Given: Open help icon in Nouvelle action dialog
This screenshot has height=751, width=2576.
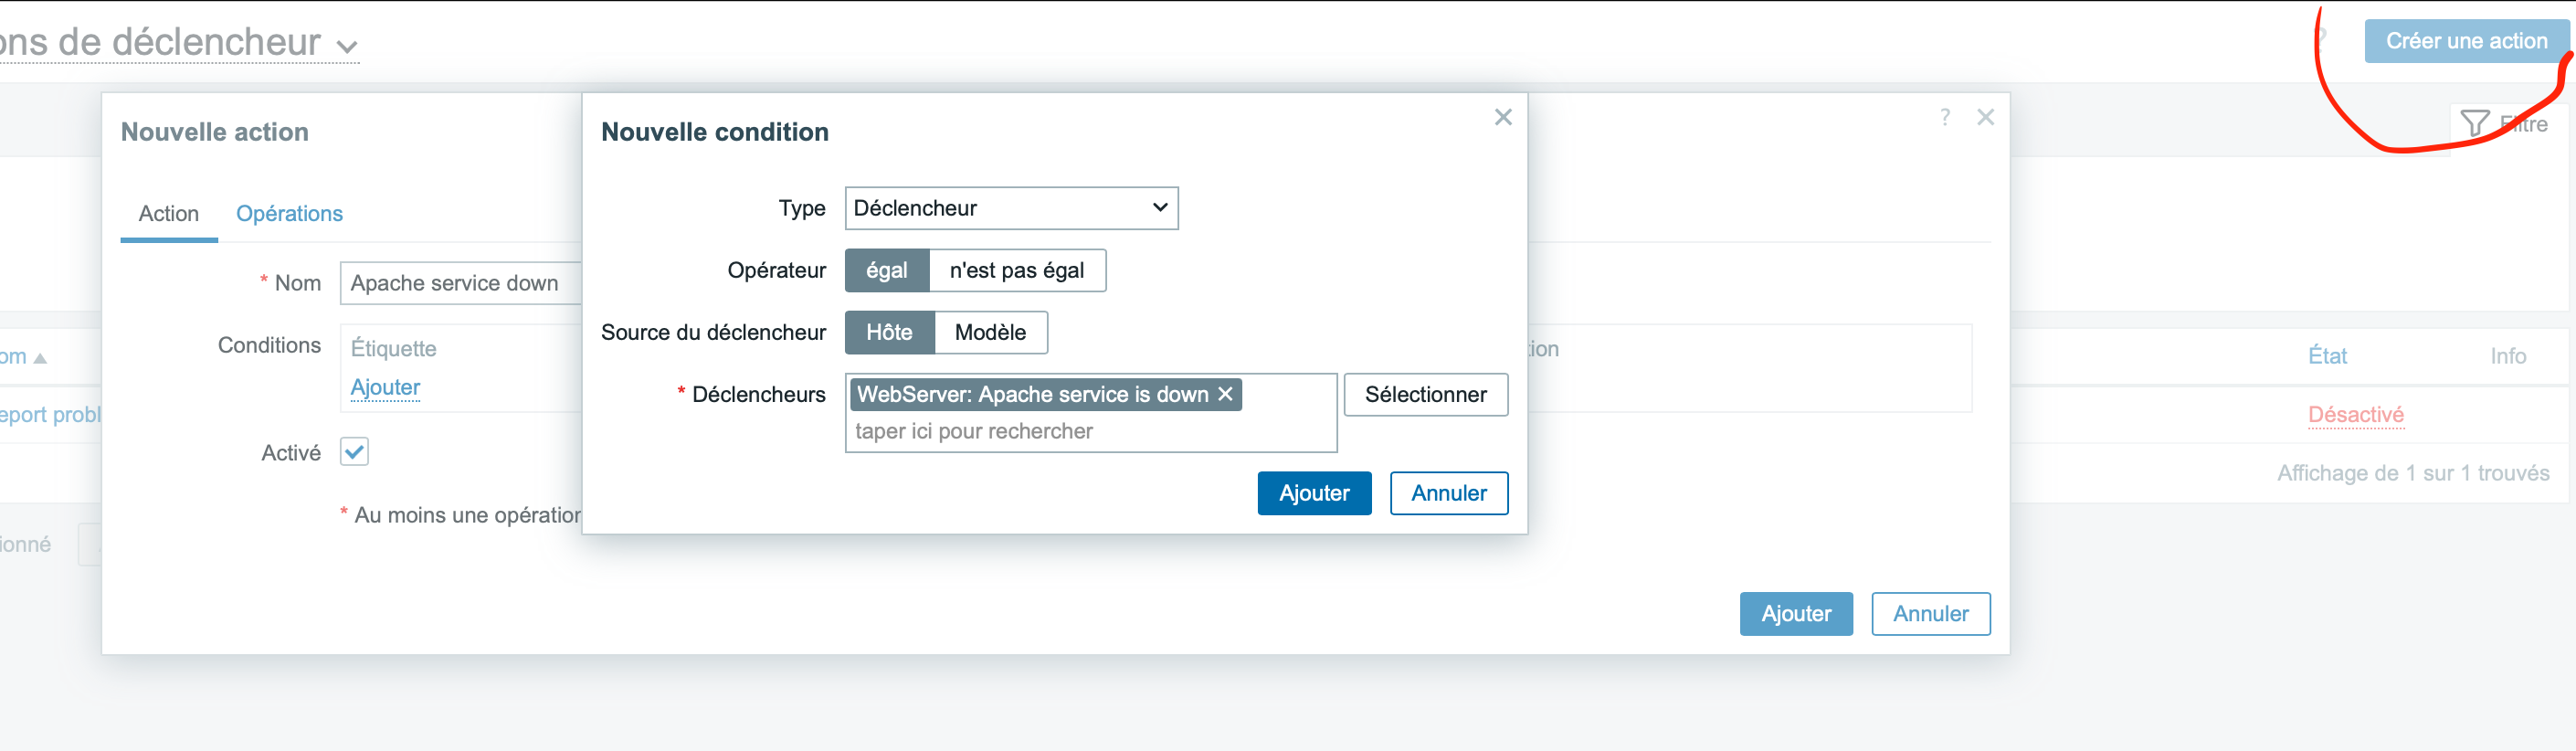Looking at the screenshot, I should [1944, 118].
